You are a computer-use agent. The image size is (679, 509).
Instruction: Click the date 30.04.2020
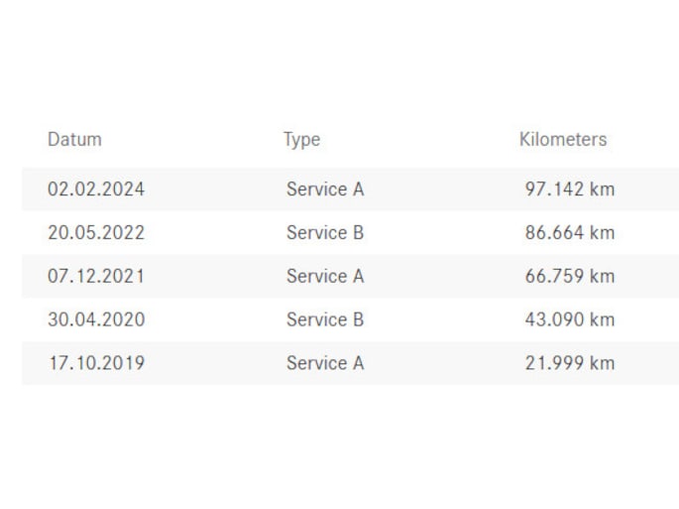[x=96, y=319]
